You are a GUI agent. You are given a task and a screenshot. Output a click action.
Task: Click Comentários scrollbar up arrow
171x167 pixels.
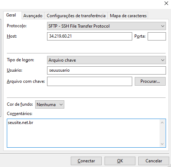tap(162, 123)
